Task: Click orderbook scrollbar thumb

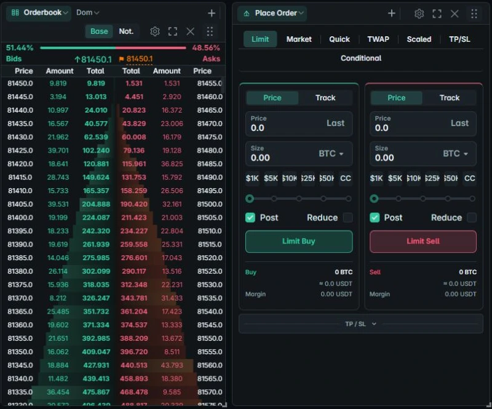Action: [223, 85]
